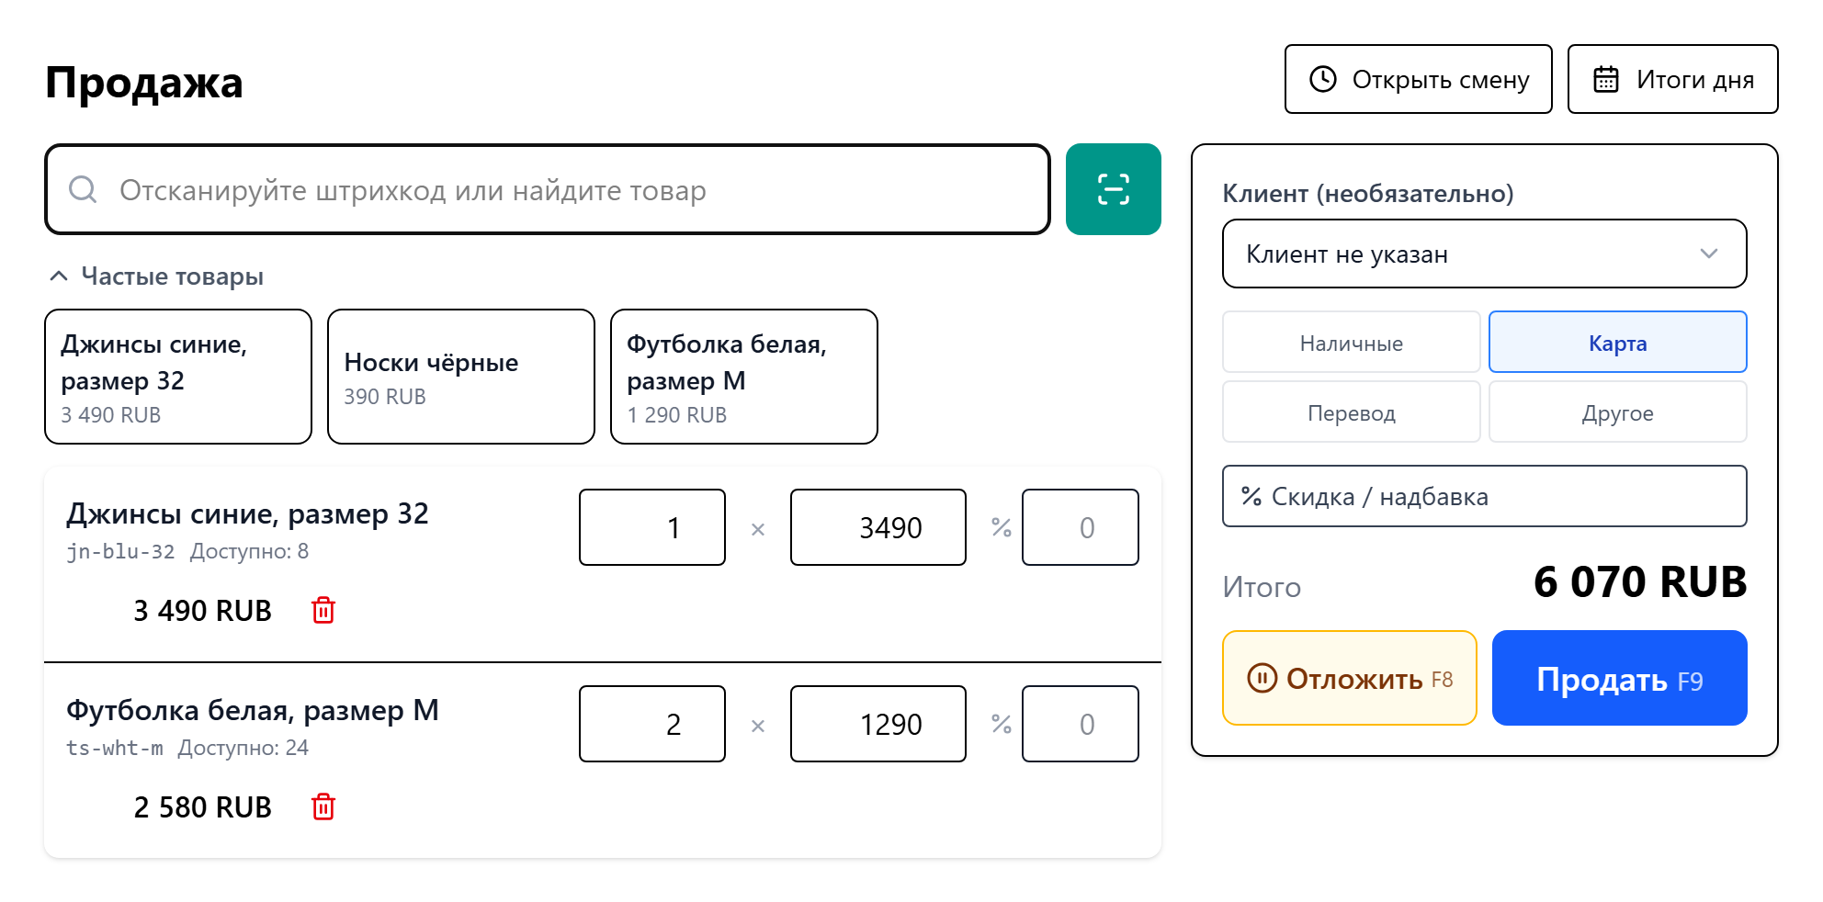The height and width of the screenshot is (902, 1823).
Task: Click price field showing 3490
Action: tap(878, 527)
